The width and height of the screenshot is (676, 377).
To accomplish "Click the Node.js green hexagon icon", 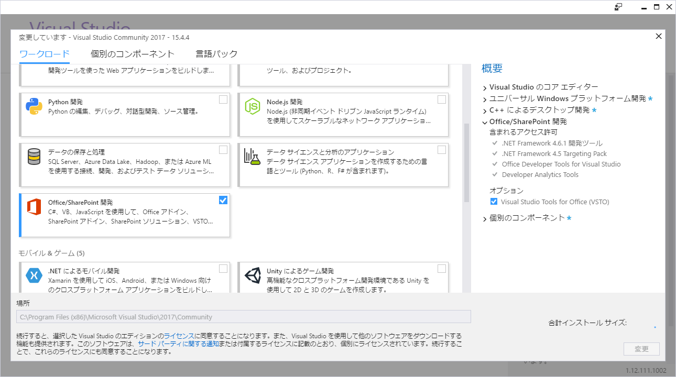I will (x=253, y=106).
